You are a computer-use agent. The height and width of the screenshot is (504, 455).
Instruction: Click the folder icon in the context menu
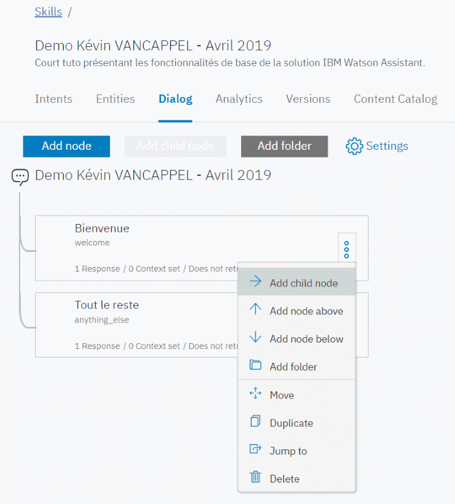(x=255, y=365)
